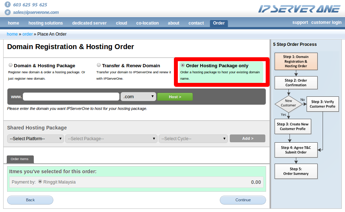Image resolution: width=345 pixels, height=212 pixels.
Task: Follow the order breadcrumb link
Action: click(x=27, y=34)
